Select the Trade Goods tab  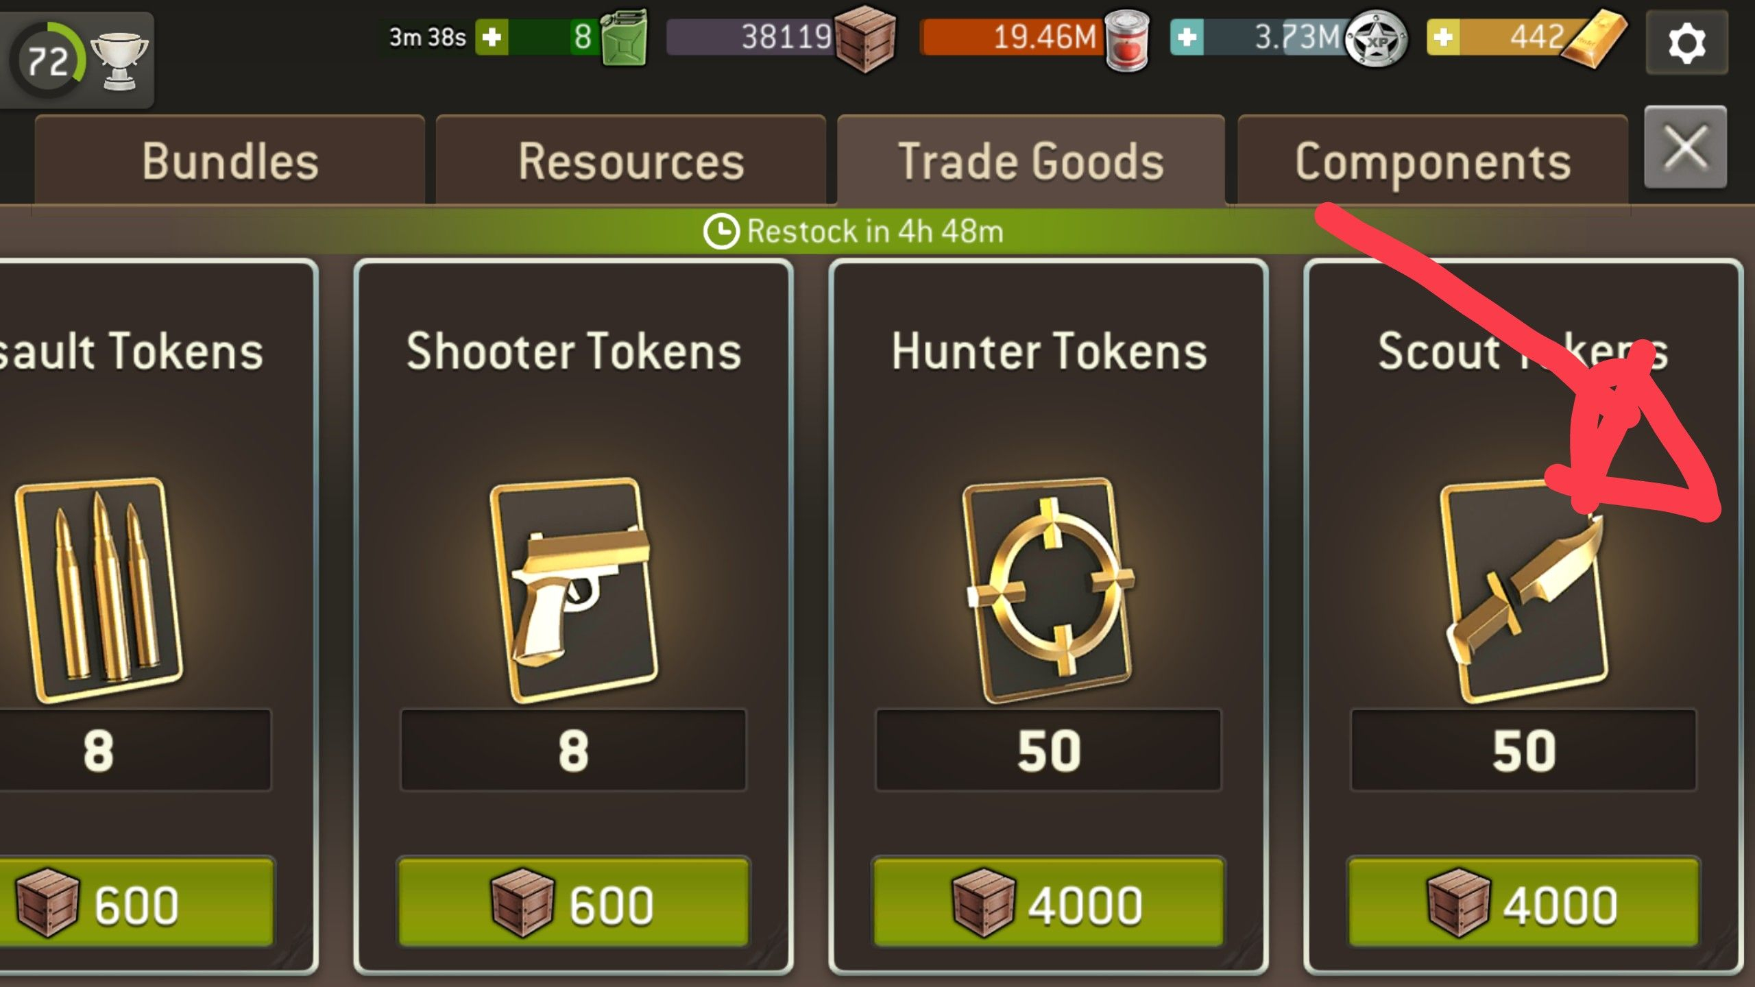click(1031, 161)
